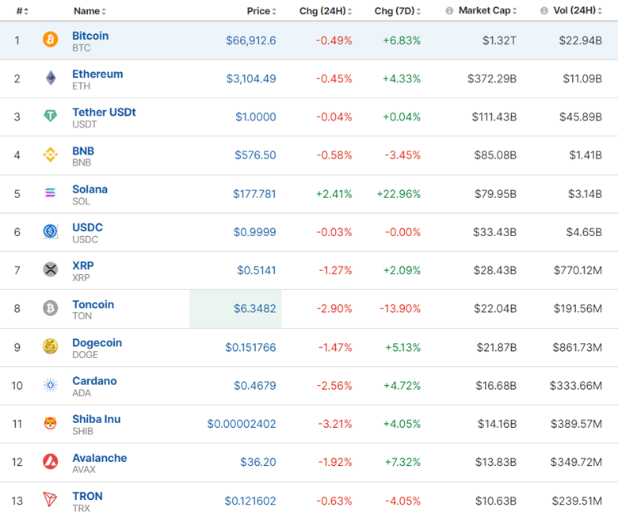Screen dimensions: 618x515
Task: Click the Tether USDt logo icon
Action: (51, 116)
